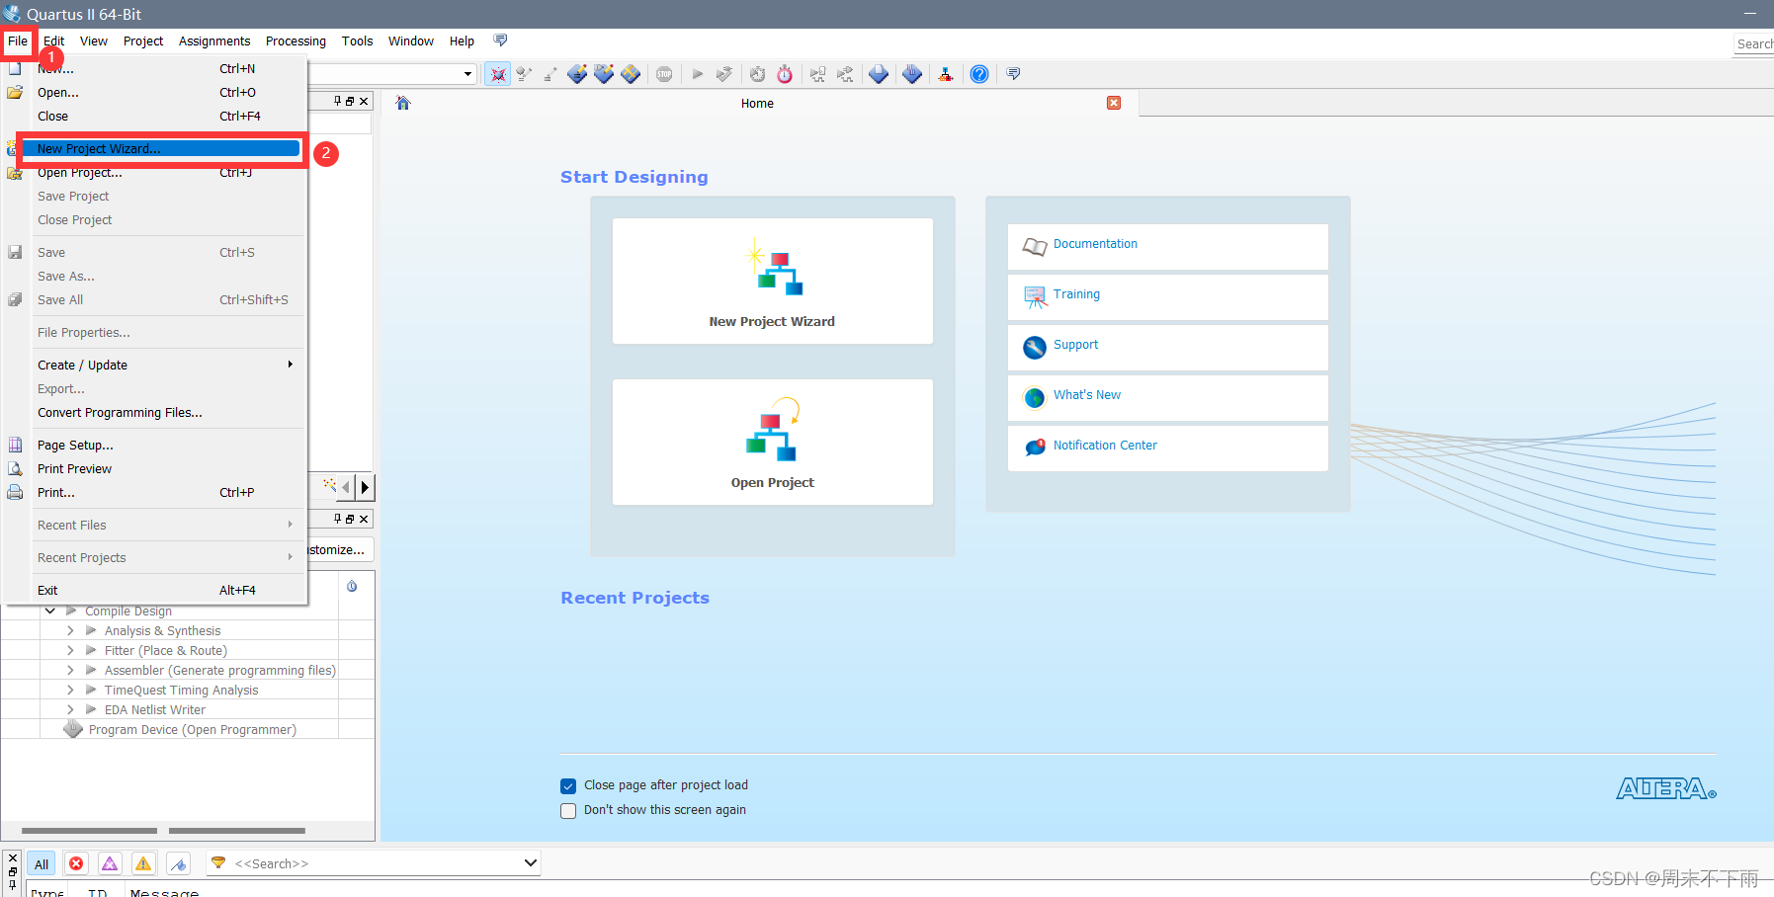Expand Fitter (Place & Route) task
Viewport: 1774px width, 897px height.
tap(70, 650)
